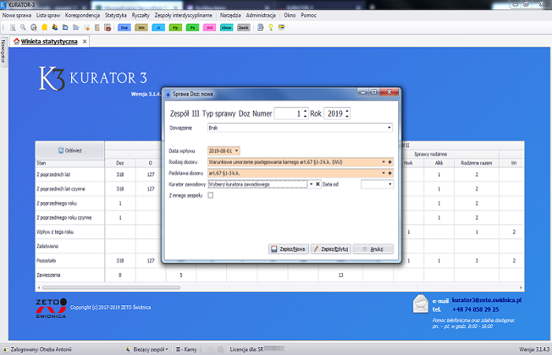Open the Administracja menu
Image resolution: width=552 pixels, height=355 pixels.
pos(261,15)
